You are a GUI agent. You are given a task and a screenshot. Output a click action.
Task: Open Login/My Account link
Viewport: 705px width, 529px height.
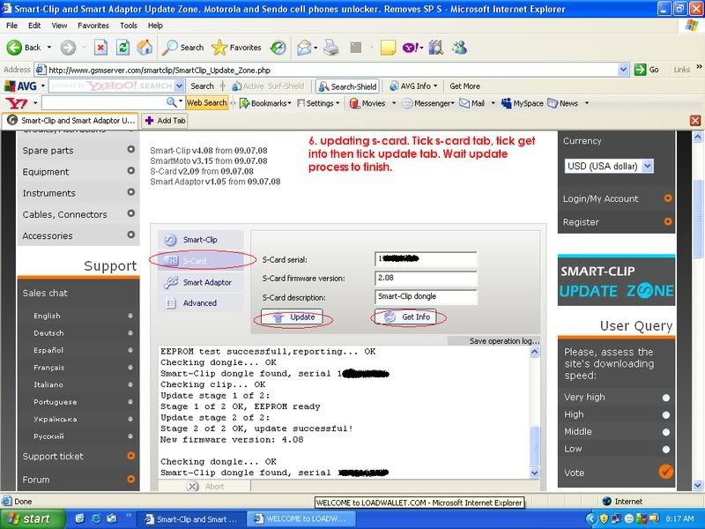click(601, 198)
